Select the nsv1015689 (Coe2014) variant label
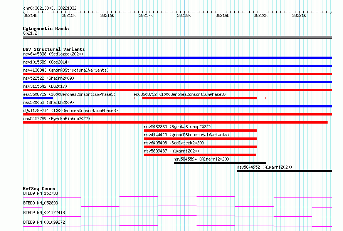Screen dimensions: 343x231 coord(46,62)
